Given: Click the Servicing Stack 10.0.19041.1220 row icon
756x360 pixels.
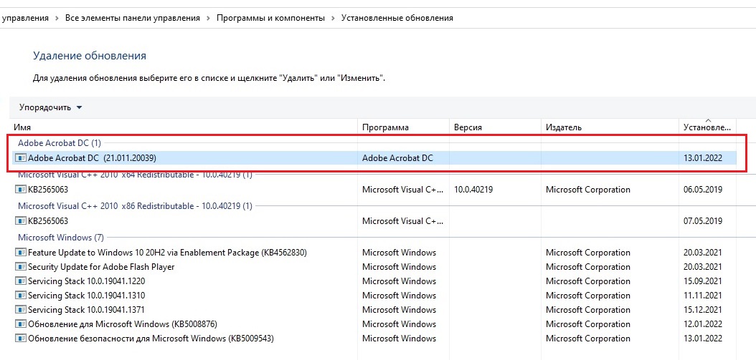Looking at the screenshot, I should click(20, 281).
